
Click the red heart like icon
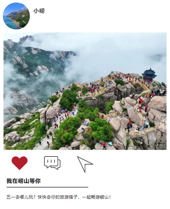(20, 163)
